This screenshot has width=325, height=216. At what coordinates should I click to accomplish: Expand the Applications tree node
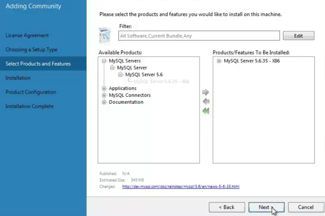(x=104, y=88)
